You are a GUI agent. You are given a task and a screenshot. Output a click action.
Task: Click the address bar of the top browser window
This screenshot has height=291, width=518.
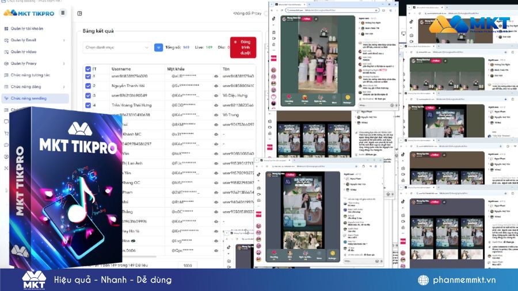332,10
